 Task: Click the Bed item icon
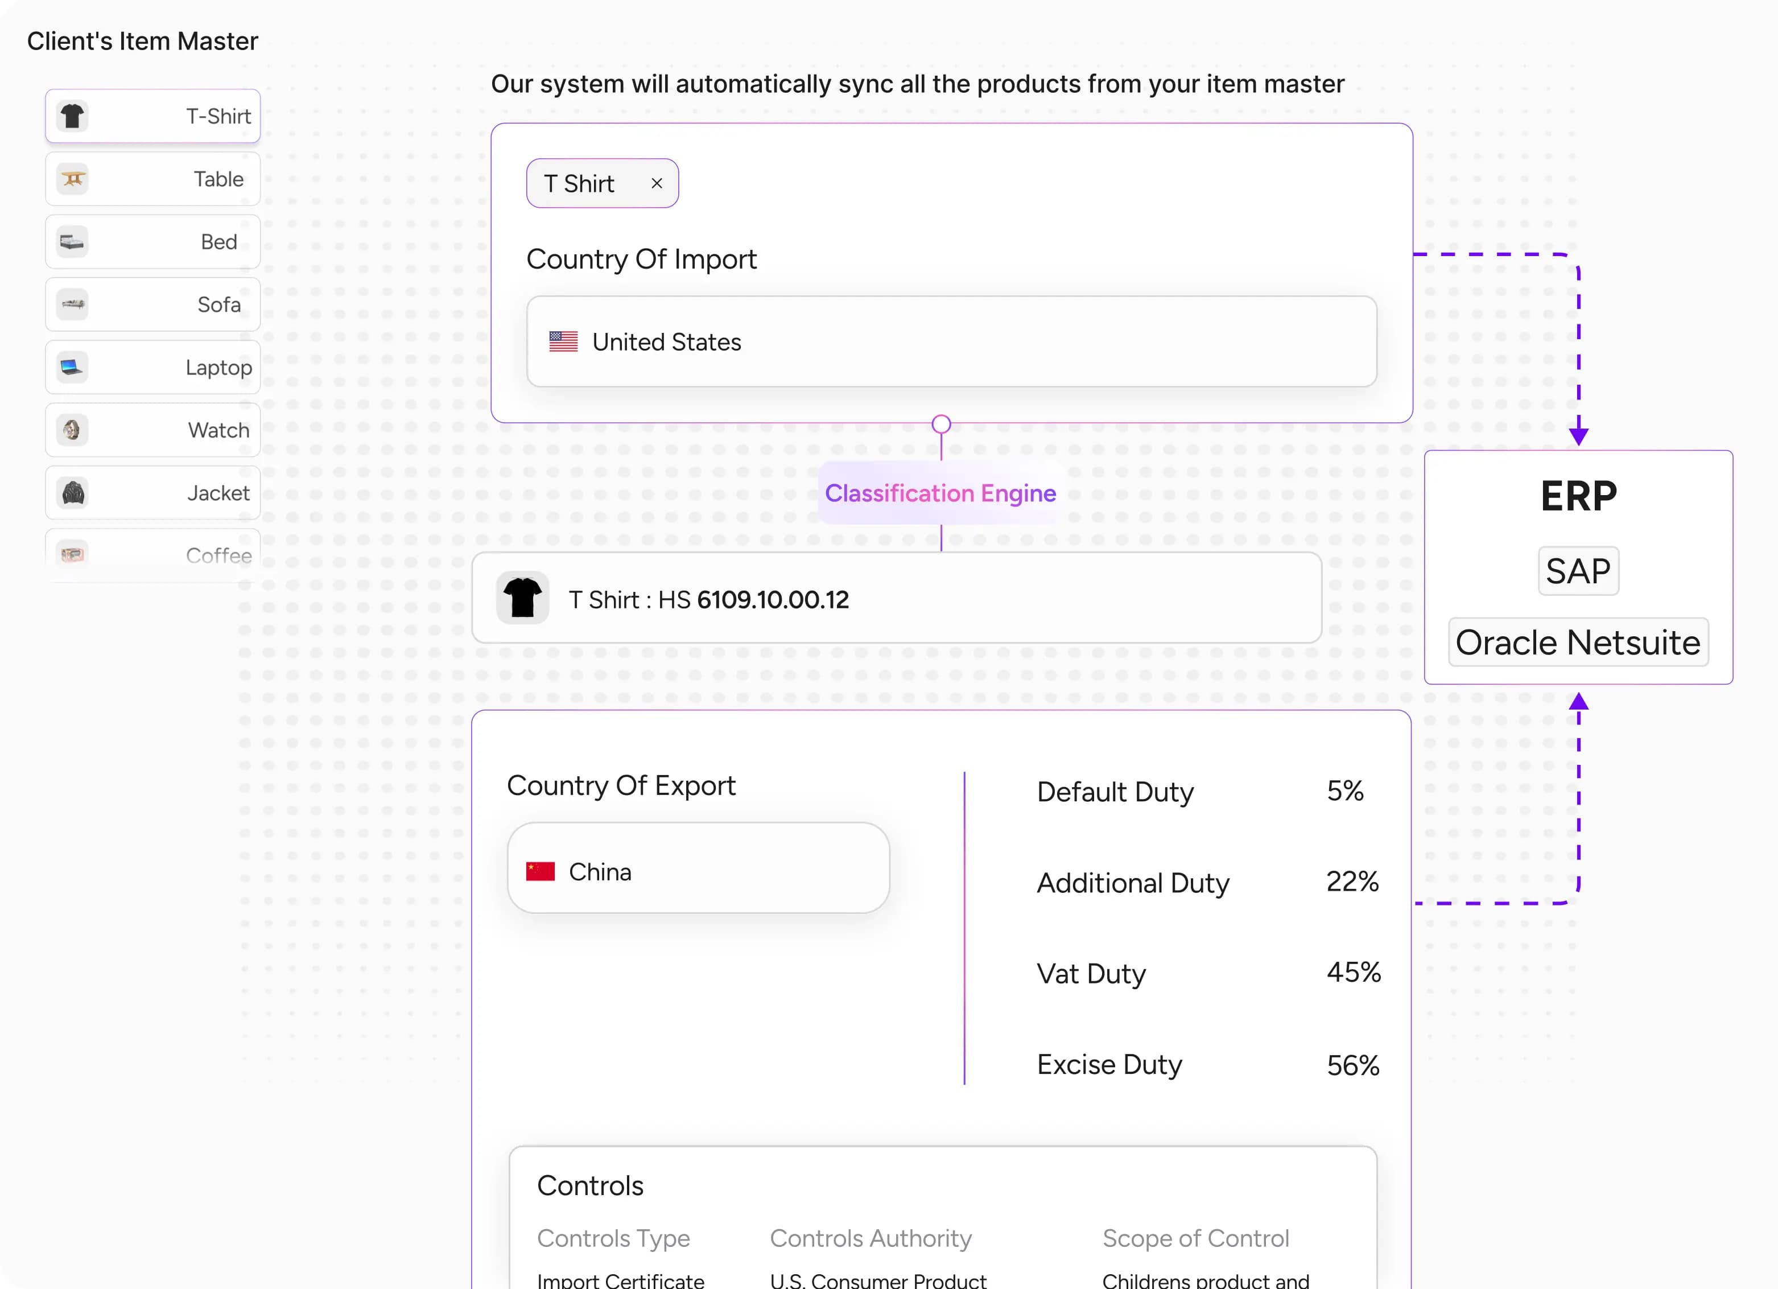click(72, 241)
